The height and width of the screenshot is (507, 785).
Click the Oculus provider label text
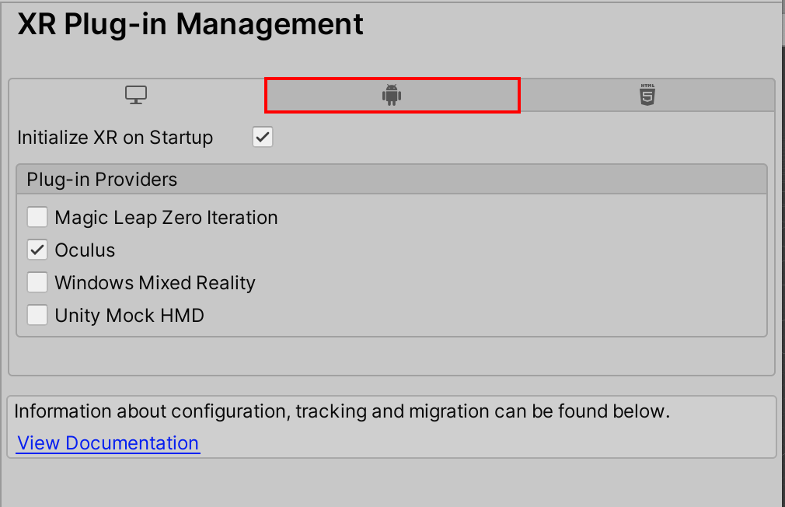(x=85, y=250)
